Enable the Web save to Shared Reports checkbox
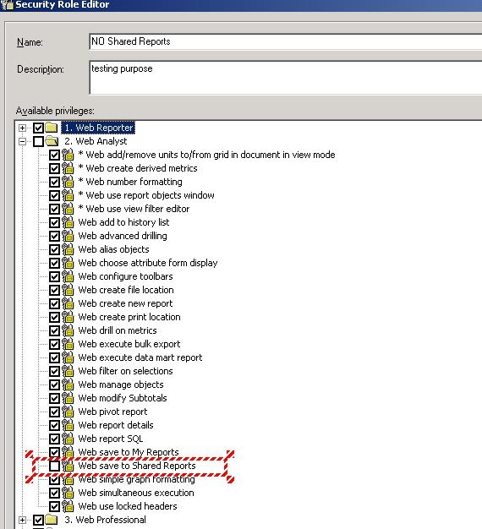The image size is (482, 529). [54, 466]
